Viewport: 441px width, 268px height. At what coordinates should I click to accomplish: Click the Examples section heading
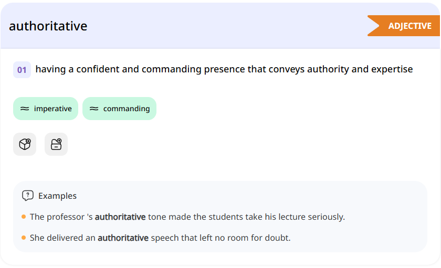[x=57, y=196]
